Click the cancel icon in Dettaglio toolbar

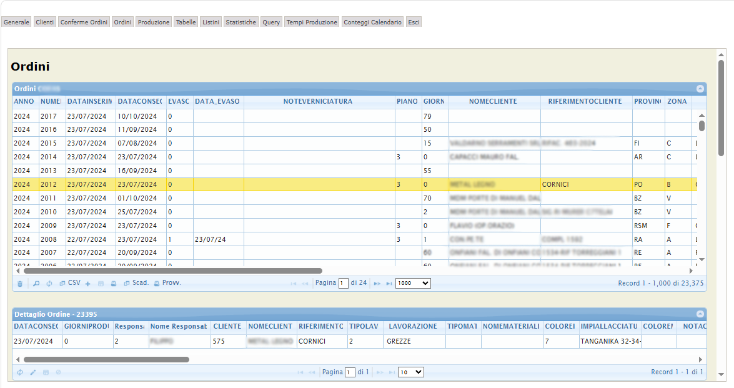click(x=59, y=372)
